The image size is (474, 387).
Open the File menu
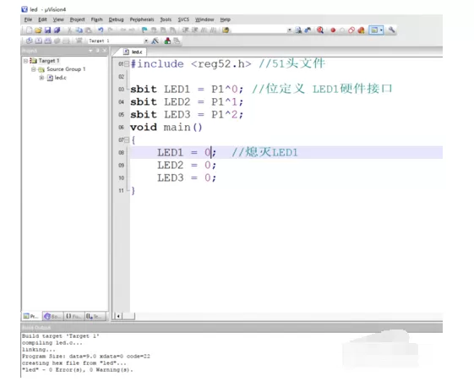tap(28, 19)
